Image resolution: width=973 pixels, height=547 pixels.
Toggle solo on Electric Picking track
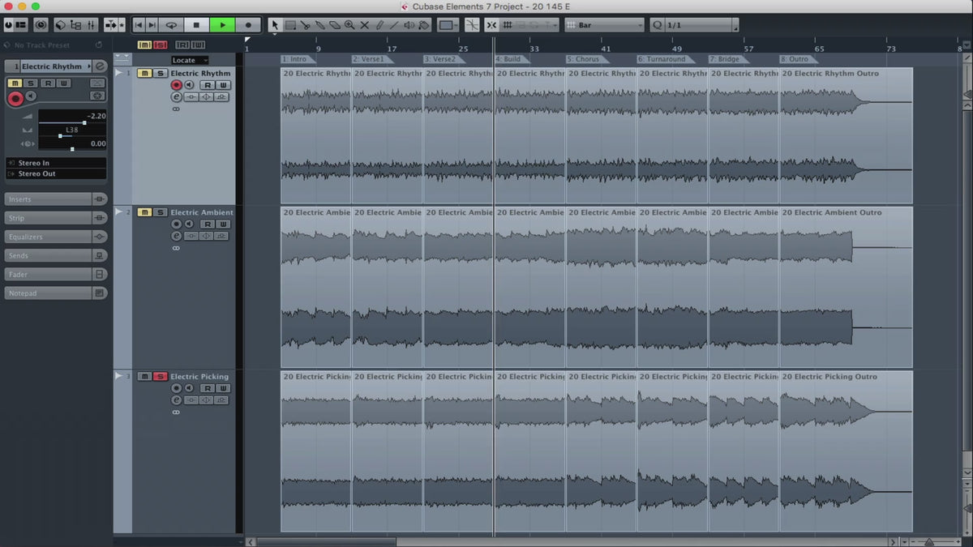coord(160,377)
